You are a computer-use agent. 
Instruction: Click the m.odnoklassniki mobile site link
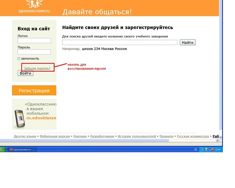coord(42,118)
